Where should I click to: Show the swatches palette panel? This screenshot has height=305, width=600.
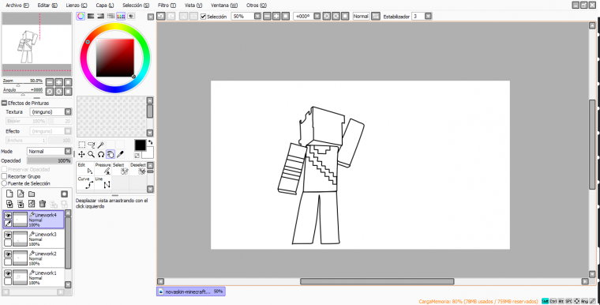point(121,16)
